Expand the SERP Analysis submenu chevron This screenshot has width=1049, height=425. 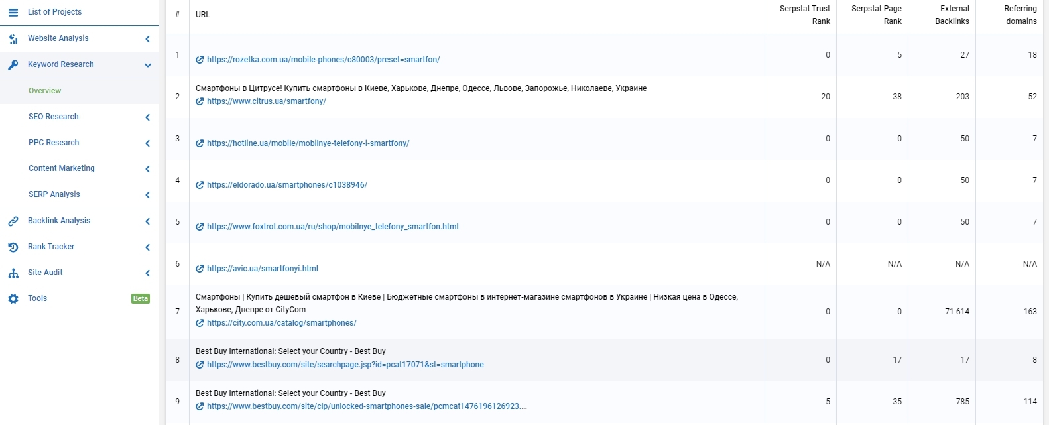[x=148, y=195]
